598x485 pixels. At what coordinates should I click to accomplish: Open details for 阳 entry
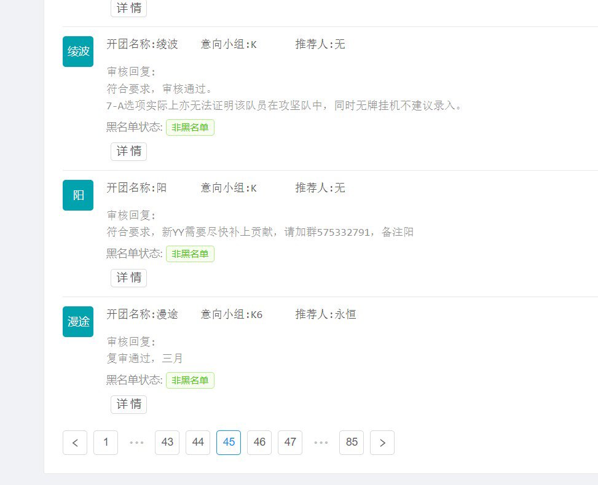[129, 277]
